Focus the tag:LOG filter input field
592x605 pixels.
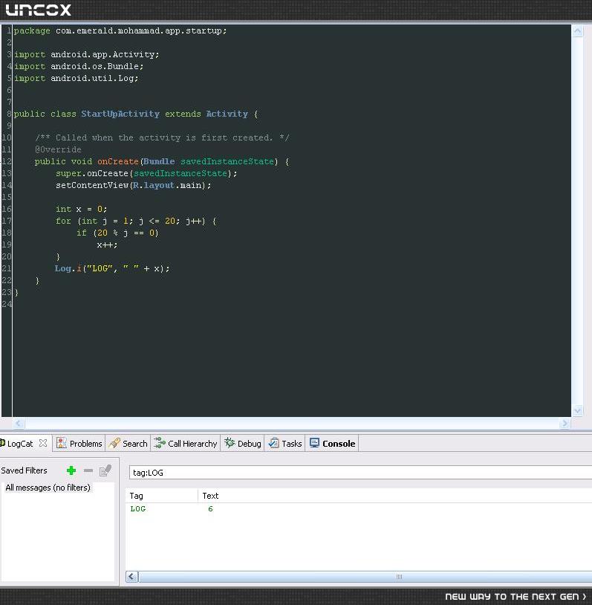(x=360, y=472)
